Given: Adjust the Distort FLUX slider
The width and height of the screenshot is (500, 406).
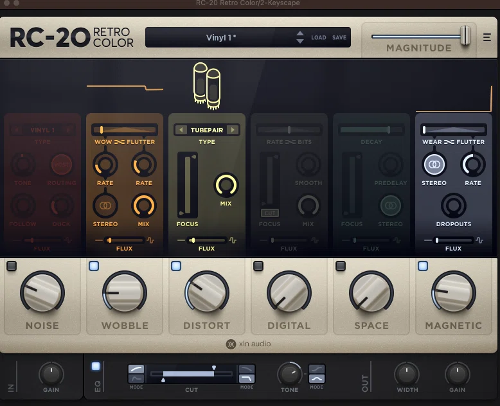Looking at the screenshot, I should 207,240.
